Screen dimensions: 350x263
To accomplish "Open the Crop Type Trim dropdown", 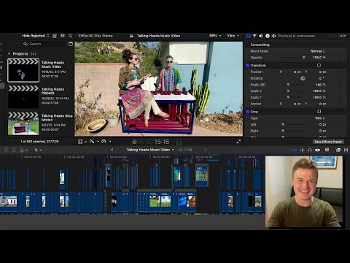I will [x=319, y=118].
